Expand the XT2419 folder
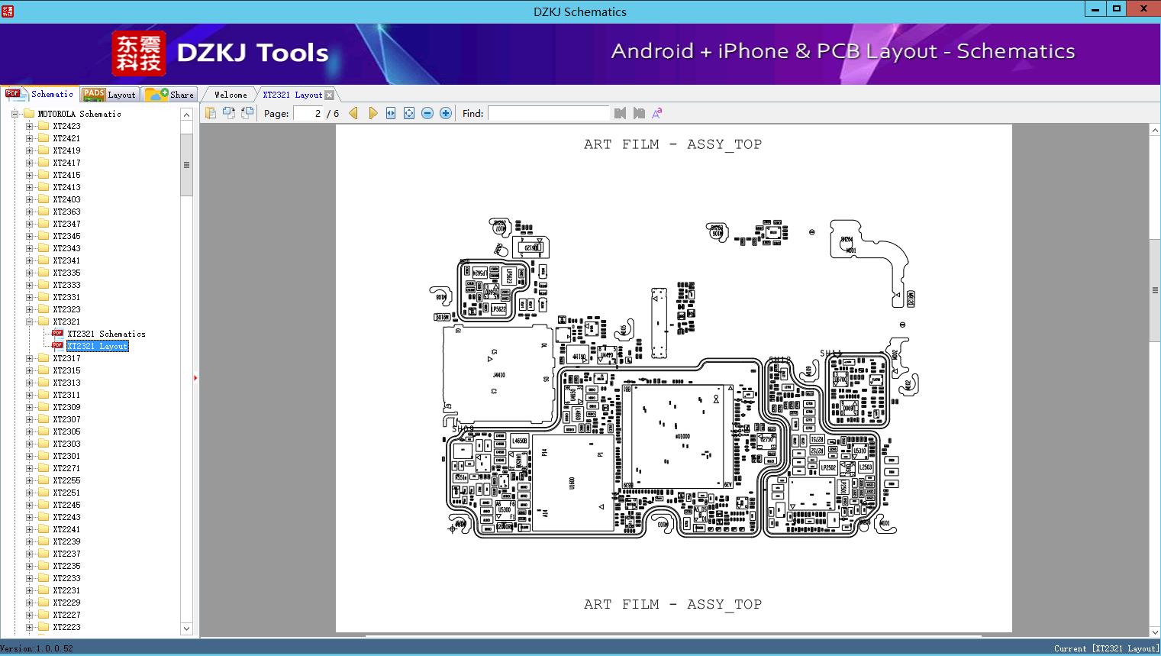 pyautogui.click(x=29, y=150)
